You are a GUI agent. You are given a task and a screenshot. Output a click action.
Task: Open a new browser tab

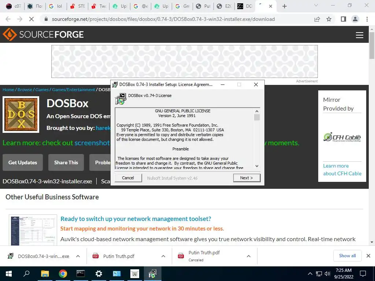pos(284,6)
